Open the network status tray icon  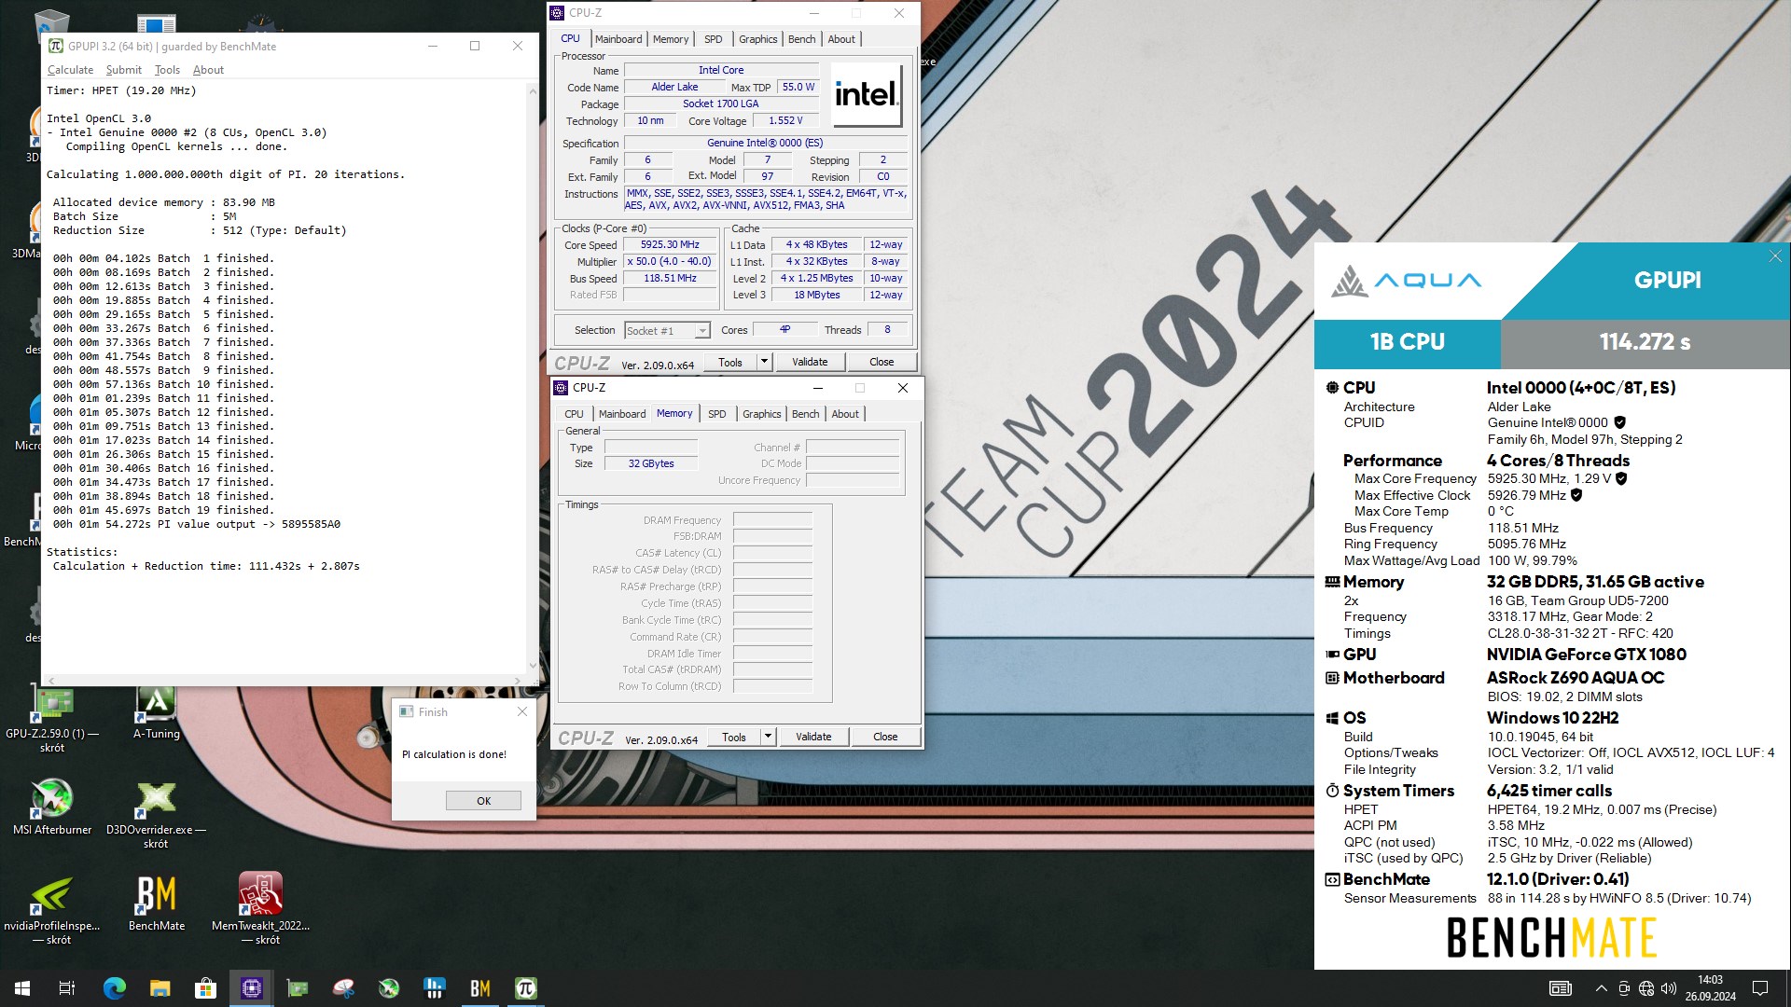(1646, 988)
